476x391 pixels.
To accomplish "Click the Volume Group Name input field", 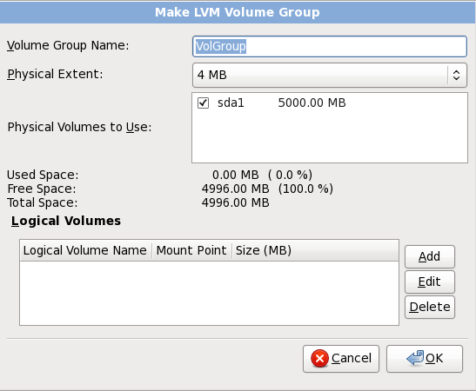I will (330, 46).
